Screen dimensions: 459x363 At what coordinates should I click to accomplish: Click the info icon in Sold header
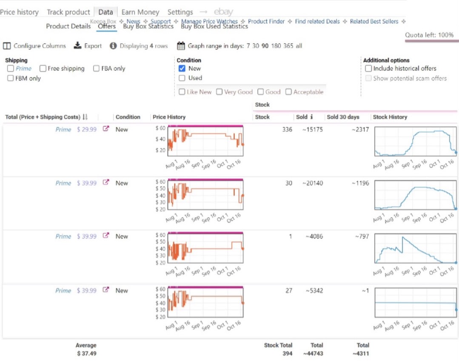pyautogui.click(x=311, y=117)
